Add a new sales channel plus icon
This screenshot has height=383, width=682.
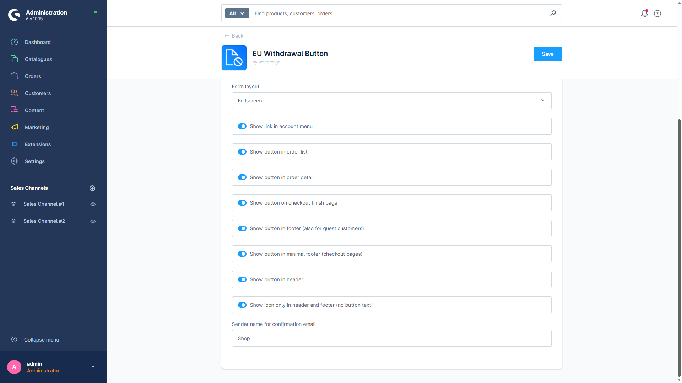point(92,188)
